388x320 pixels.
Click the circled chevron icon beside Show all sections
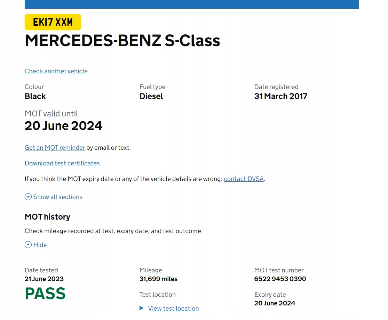click(28, 197)
